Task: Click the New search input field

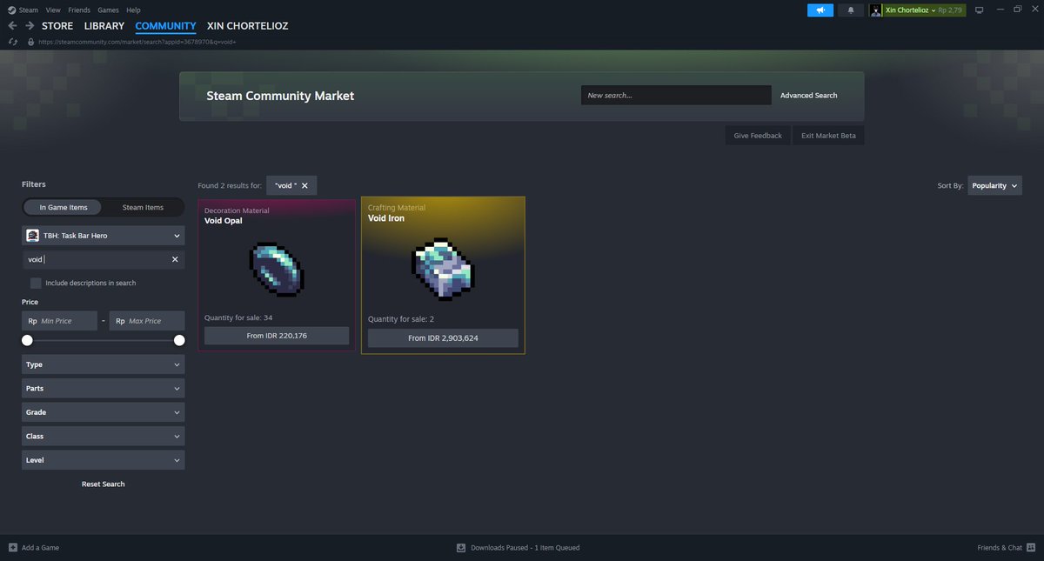Action: click(x=676, y=96)
